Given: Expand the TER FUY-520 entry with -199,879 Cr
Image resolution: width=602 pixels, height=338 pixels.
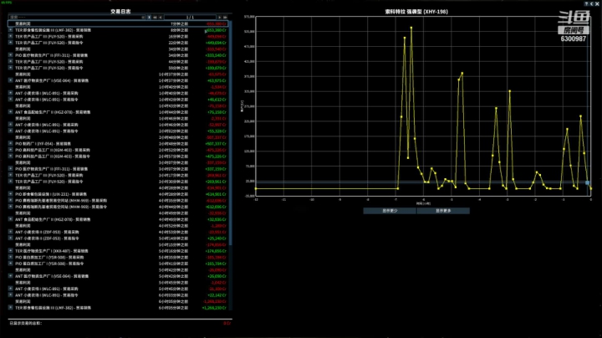Looking at the screenshot, I should (x=11, y=61).
